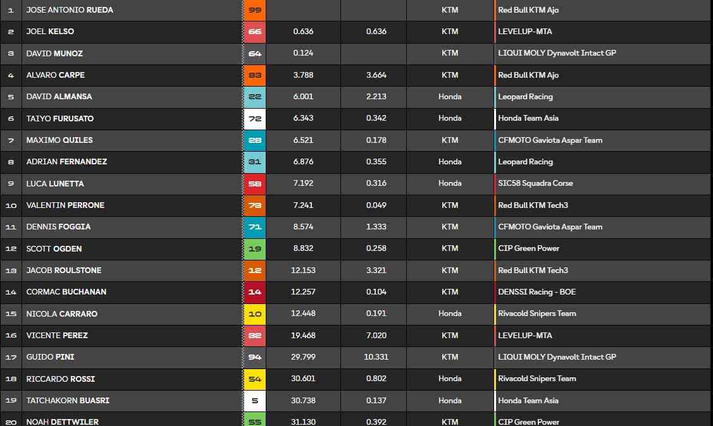Click the dark red number 14 badge
The width and height of the screenshot is (713, 426).
pyautogui.click(x=255, y=292)
